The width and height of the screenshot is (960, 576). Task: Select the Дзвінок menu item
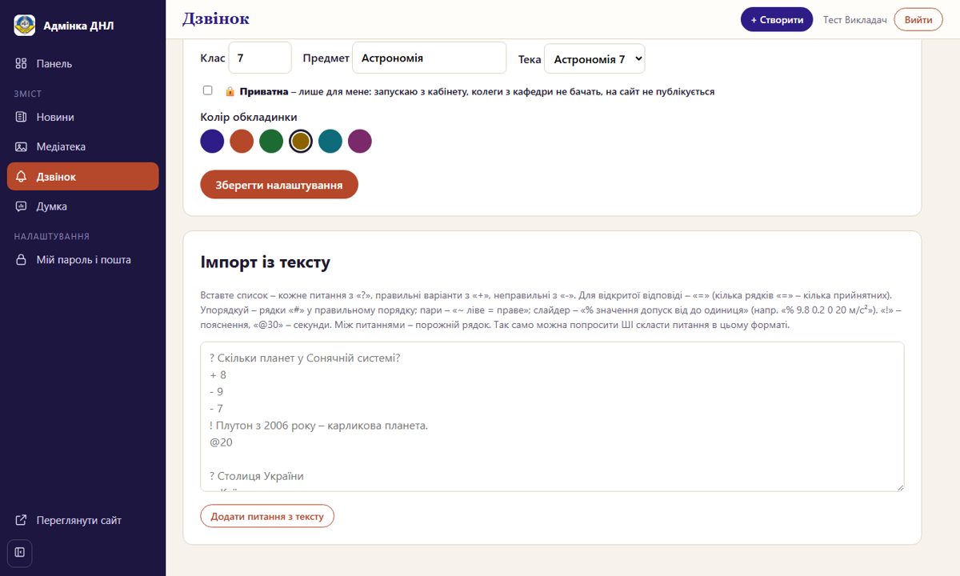[x=83, y=177]
